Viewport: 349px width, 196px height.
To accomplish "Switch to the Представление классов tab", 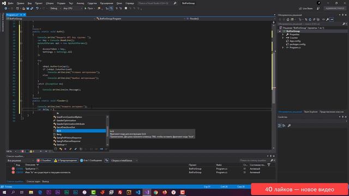I will click(332, 112).
